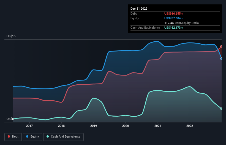Toggle the Debt legend button

pos(13,137)
